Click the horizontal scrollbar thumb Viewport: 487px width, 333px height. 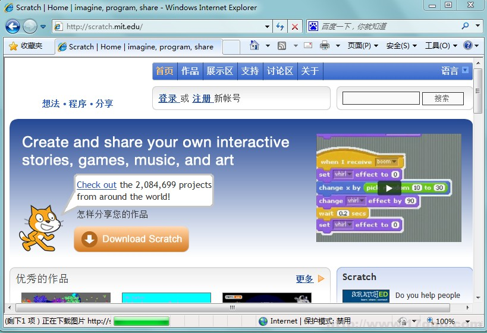(x=233, y=308)
